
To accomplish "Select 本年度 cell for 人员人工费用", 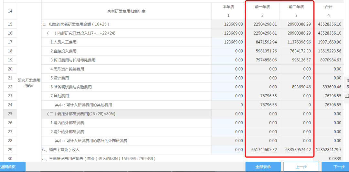I will (x=228, y=42).
